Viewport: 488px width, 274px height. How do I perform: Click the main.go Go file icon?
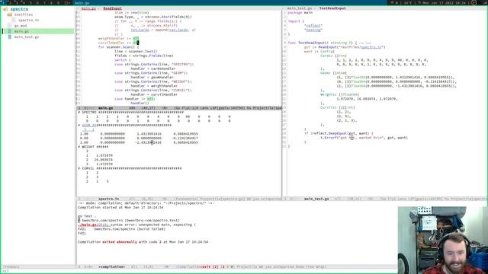[x=10, y=31]
